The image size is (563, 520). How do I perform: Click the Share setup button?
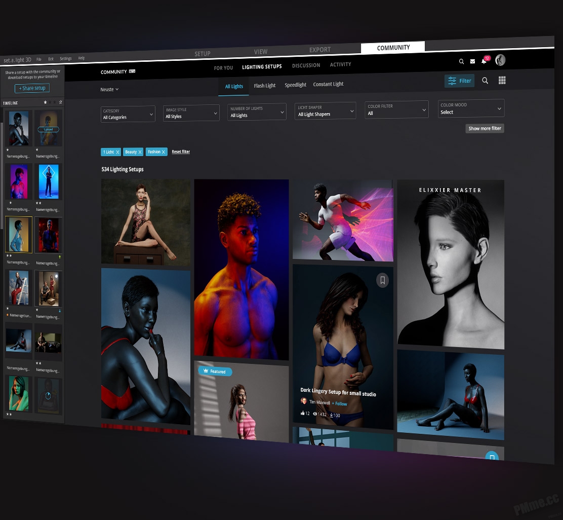click(x=32, y=88)
